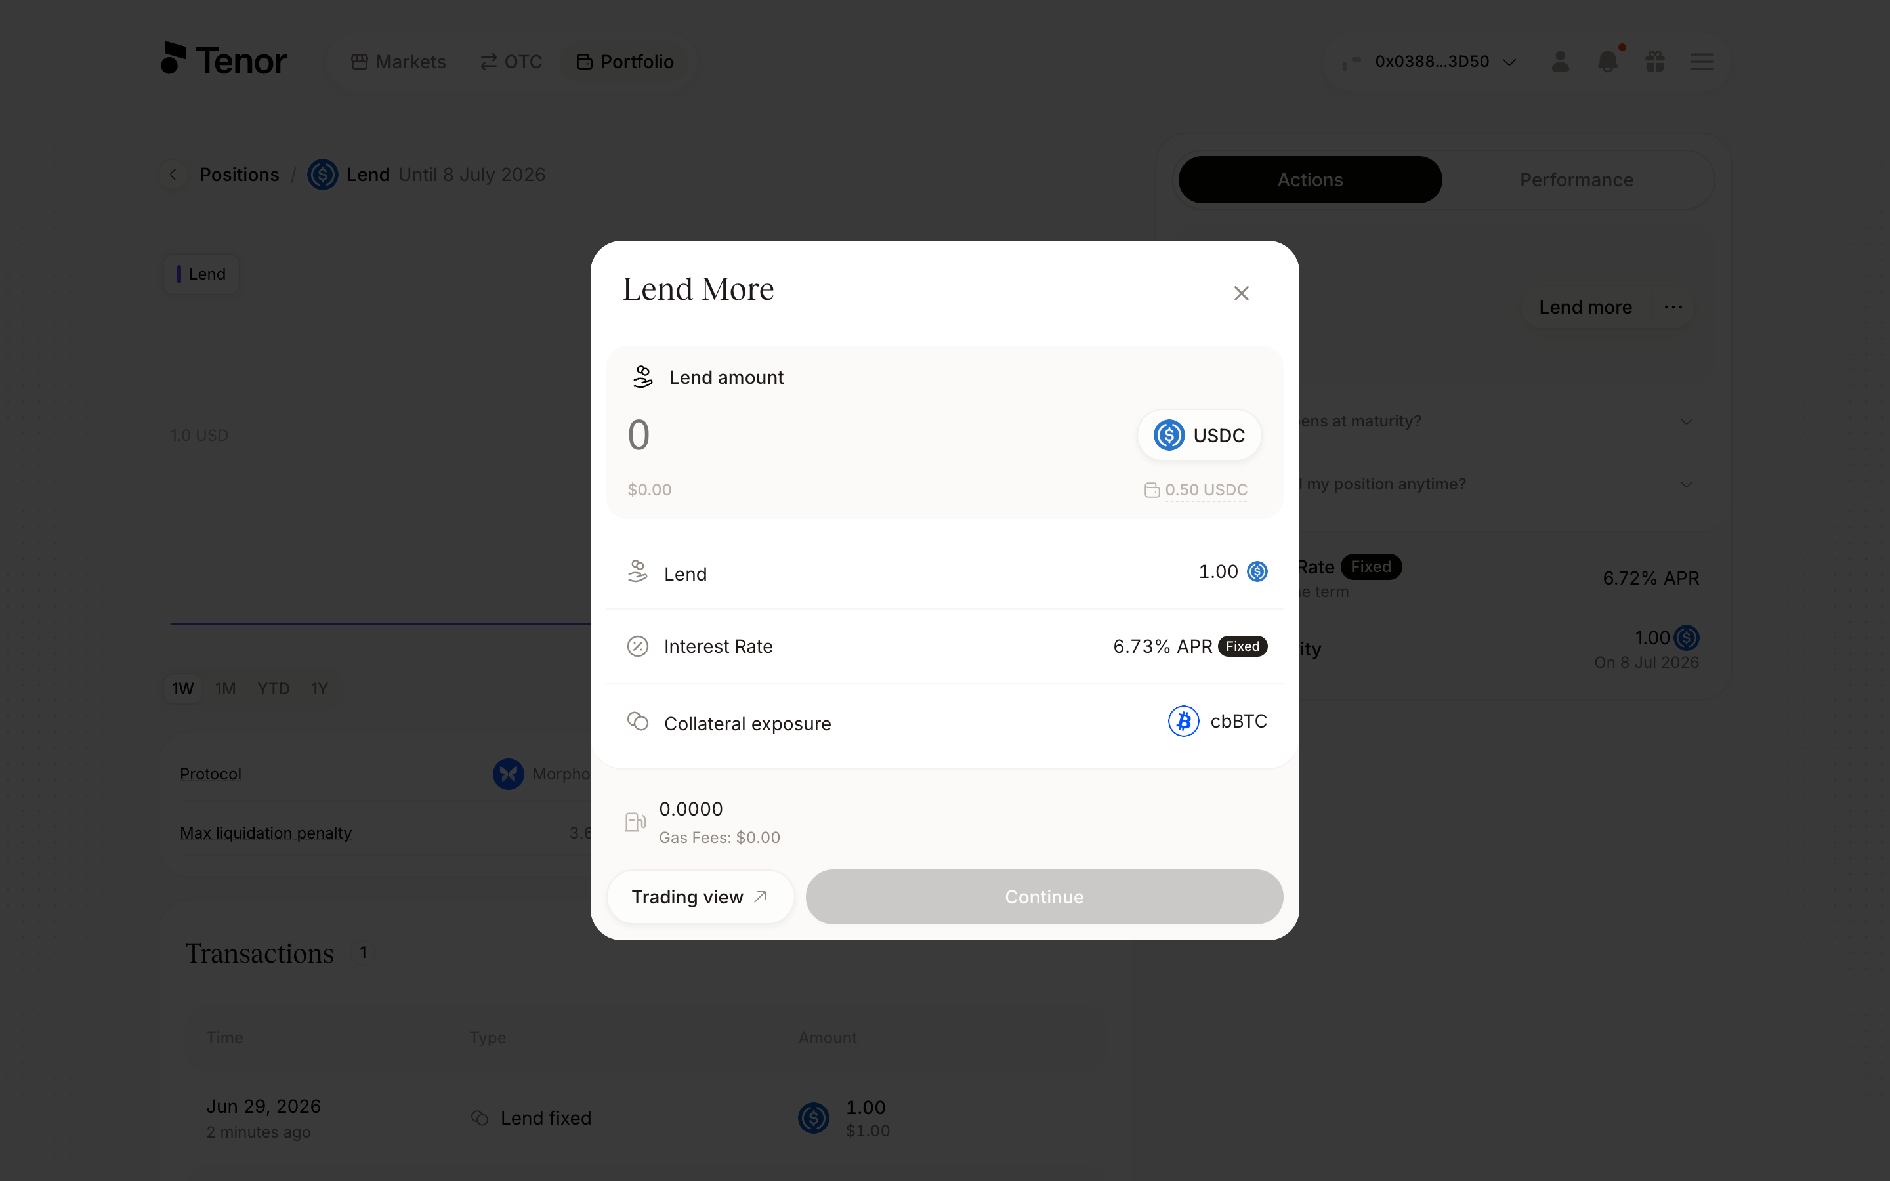
Task: Click the Morpho protocol icon
Action: 508,774
